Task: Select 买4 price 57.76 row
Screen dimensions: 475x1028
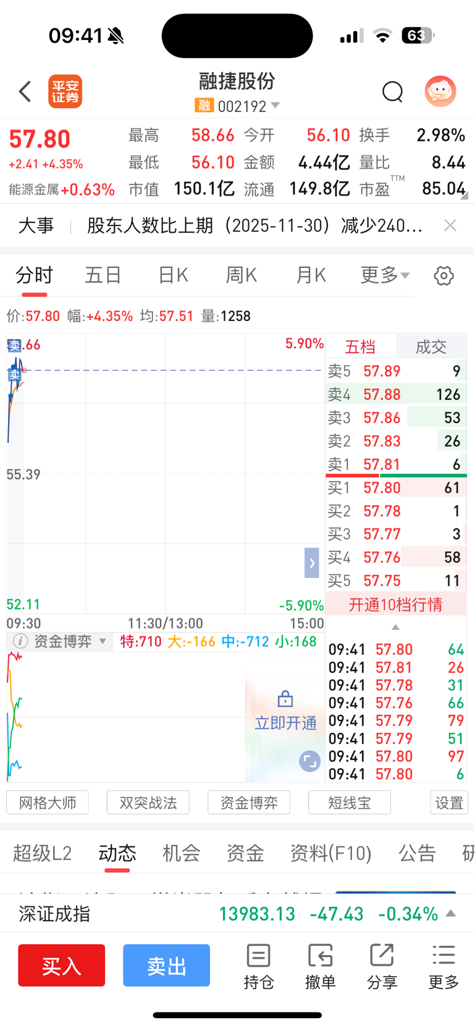Action: tap(396, 558)
